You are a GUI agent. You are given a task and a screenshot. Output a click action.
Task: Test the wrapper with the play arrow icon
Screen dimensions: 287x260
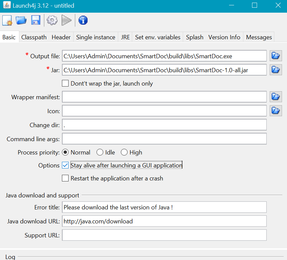pos(67,20)
